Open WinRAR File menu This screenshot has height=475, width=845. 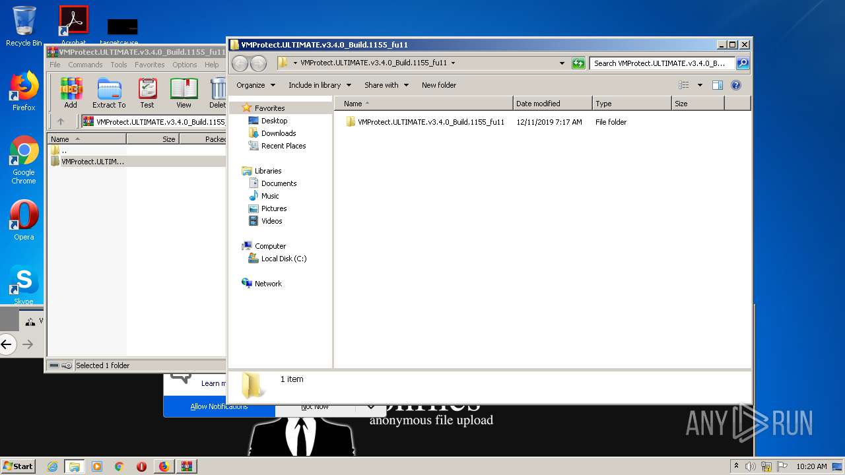(55, 65)
